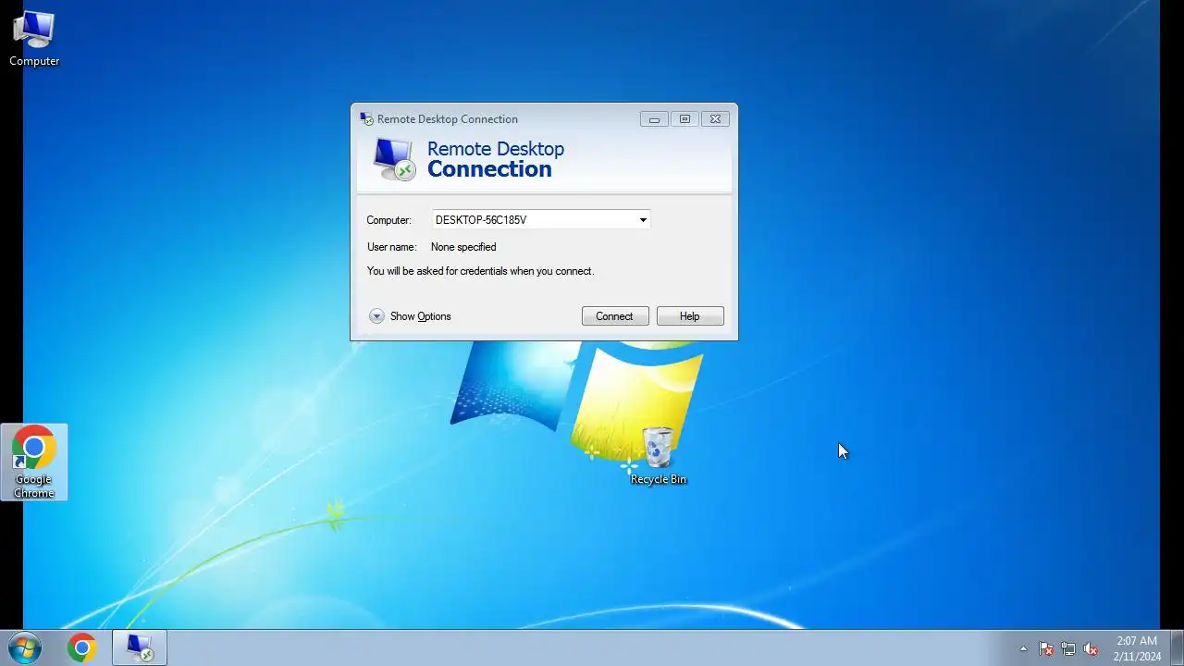Open the Computer desktop icon
This screenshot has height=666, width=1184.
pyautogui.click(x=34, y=38)
